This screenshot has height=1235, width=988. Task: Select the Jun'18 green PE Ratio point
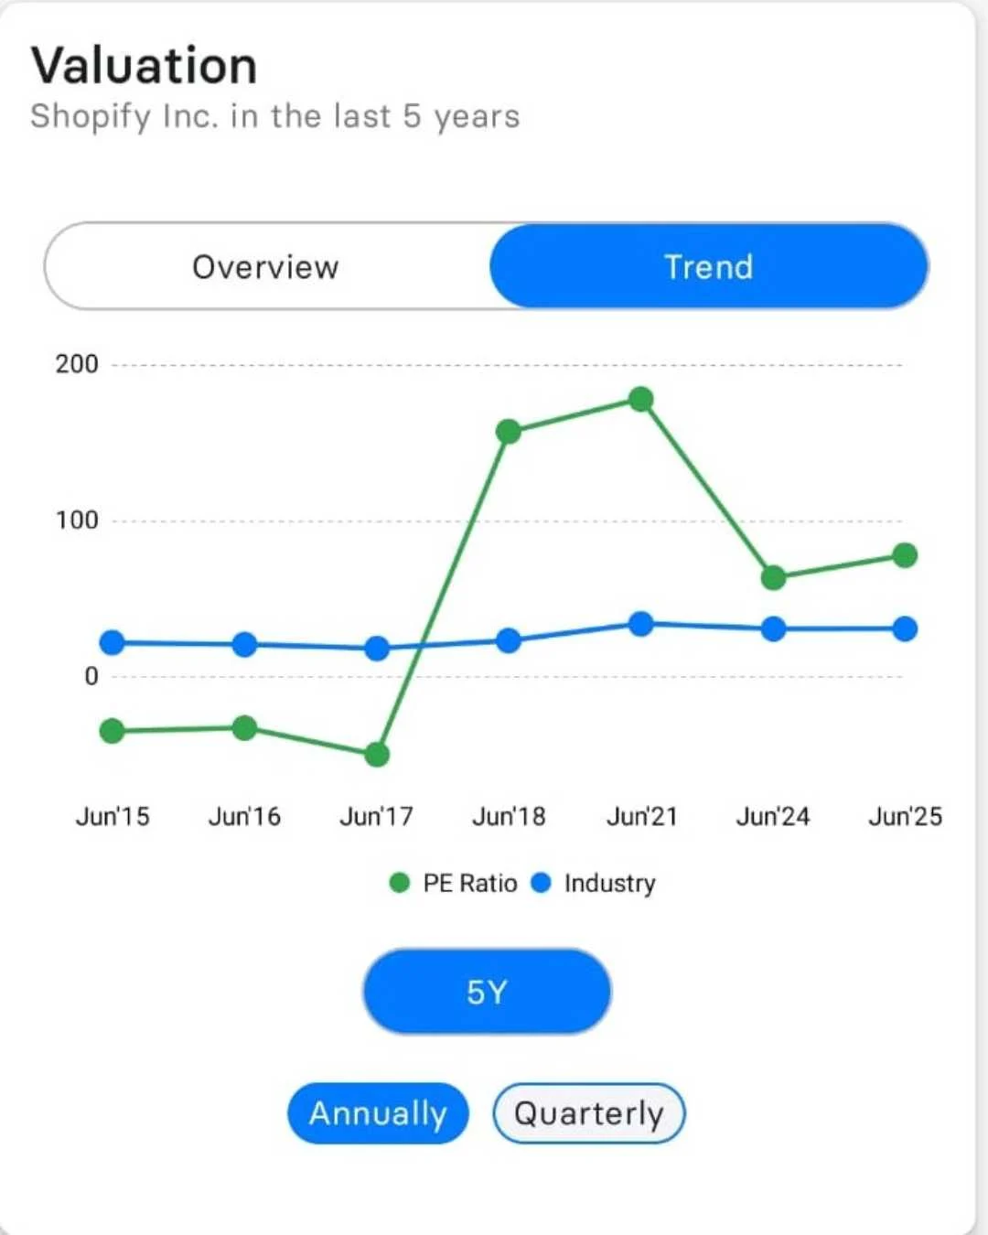(x=509, y=431)
